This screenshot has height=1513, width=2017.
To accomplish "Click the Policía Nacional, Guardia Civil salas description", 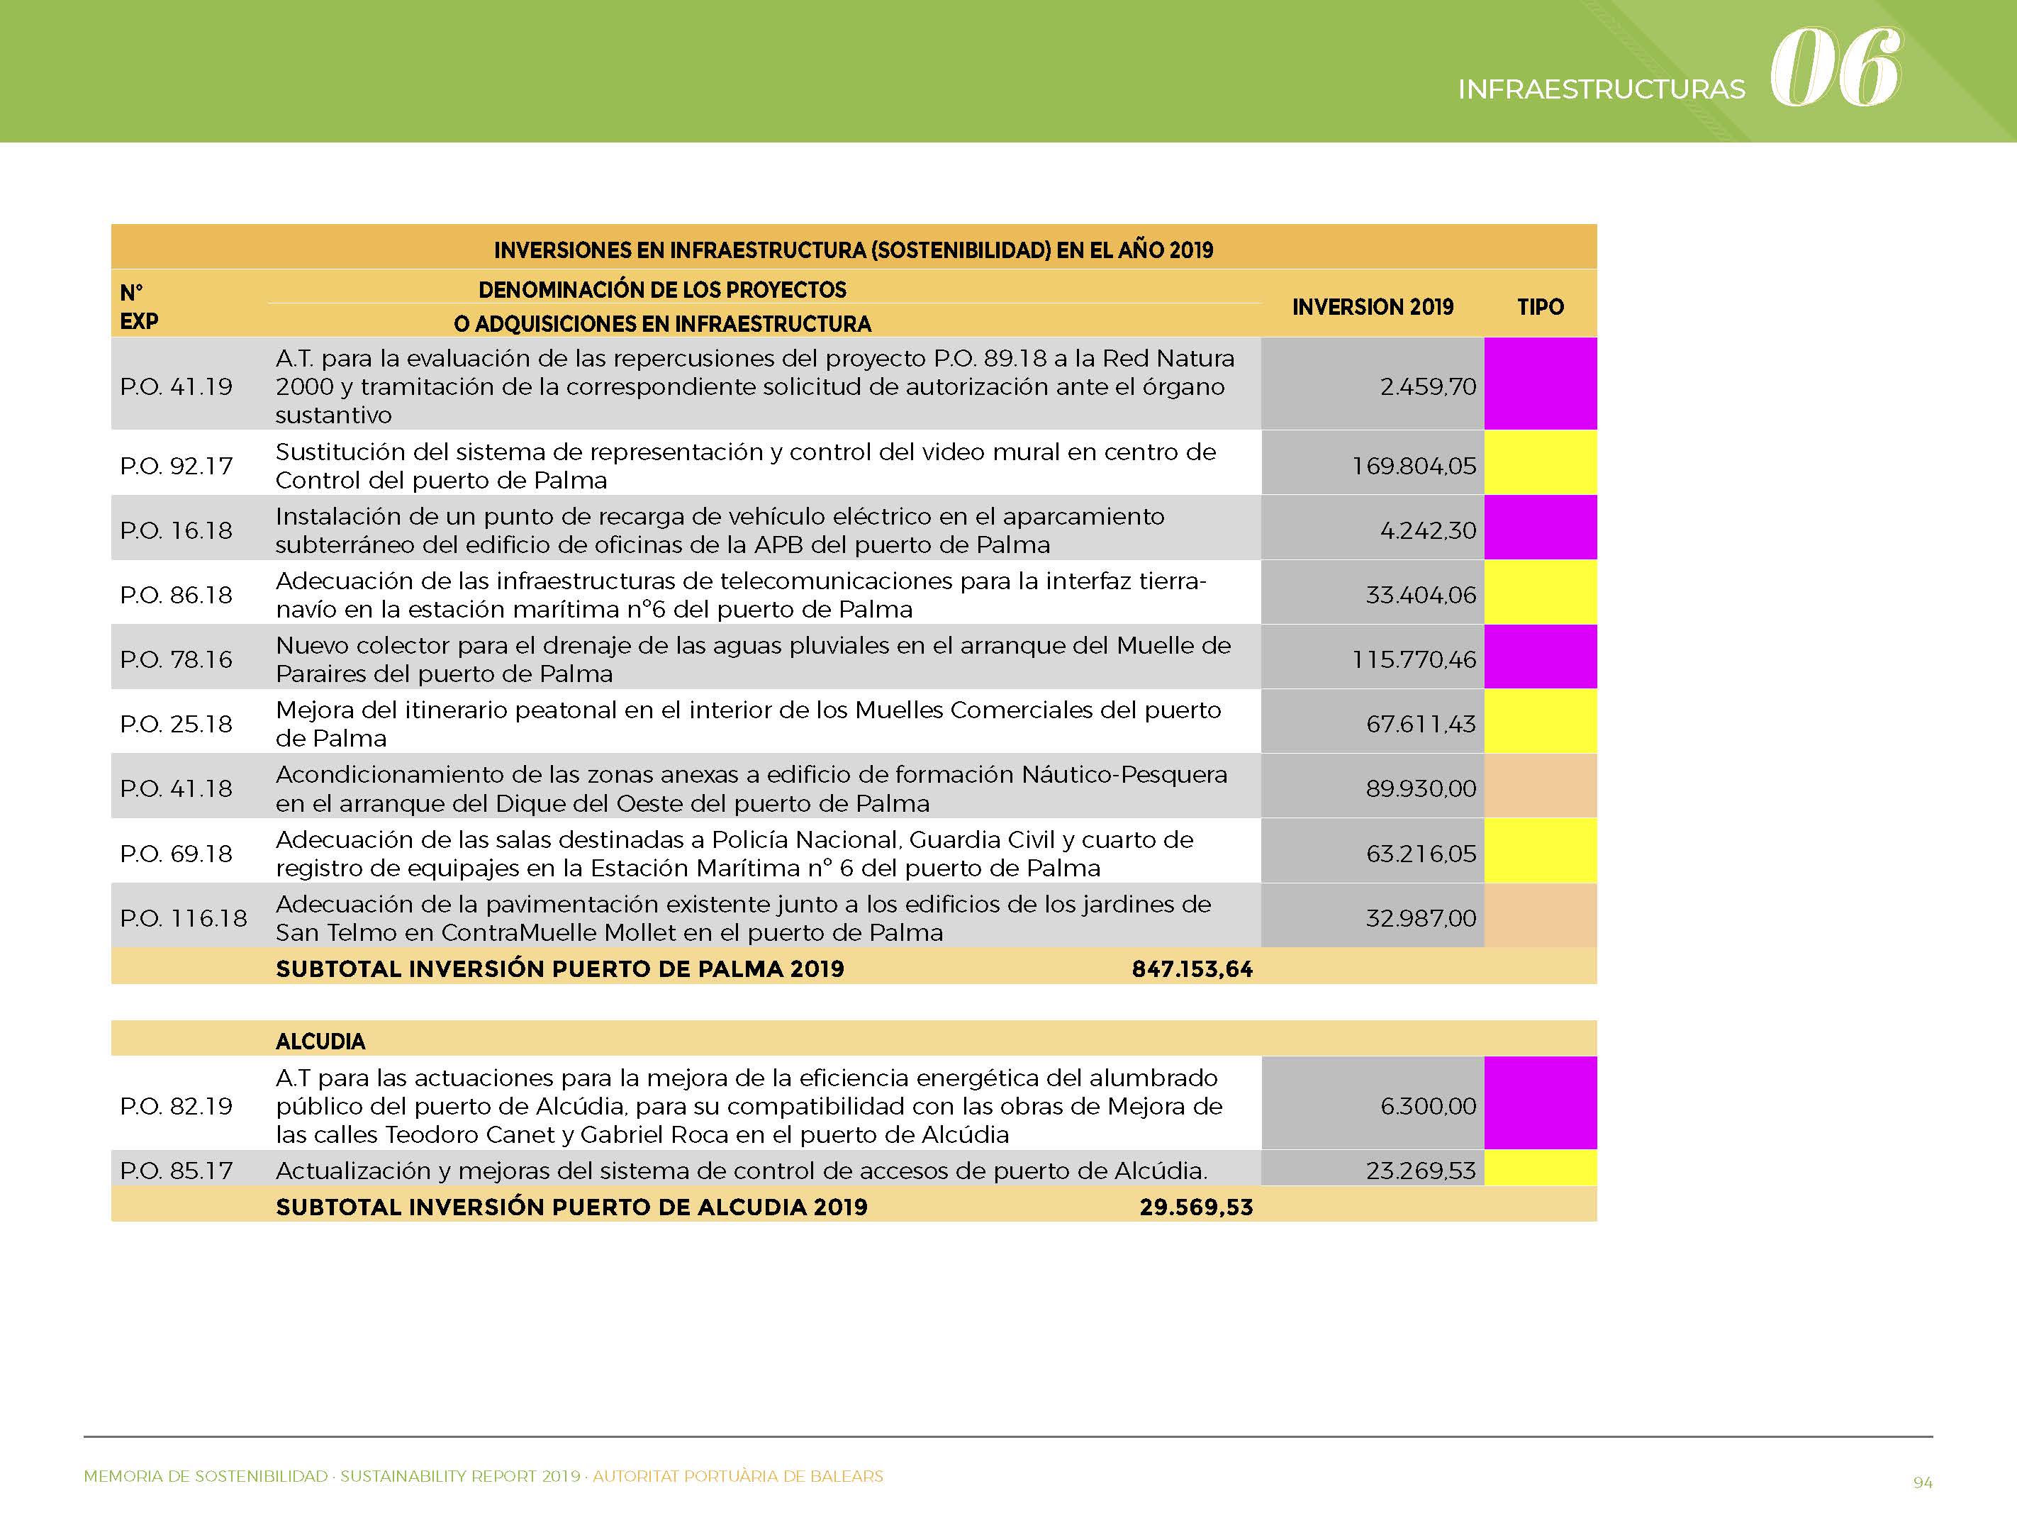I will [x=735, y=854].
